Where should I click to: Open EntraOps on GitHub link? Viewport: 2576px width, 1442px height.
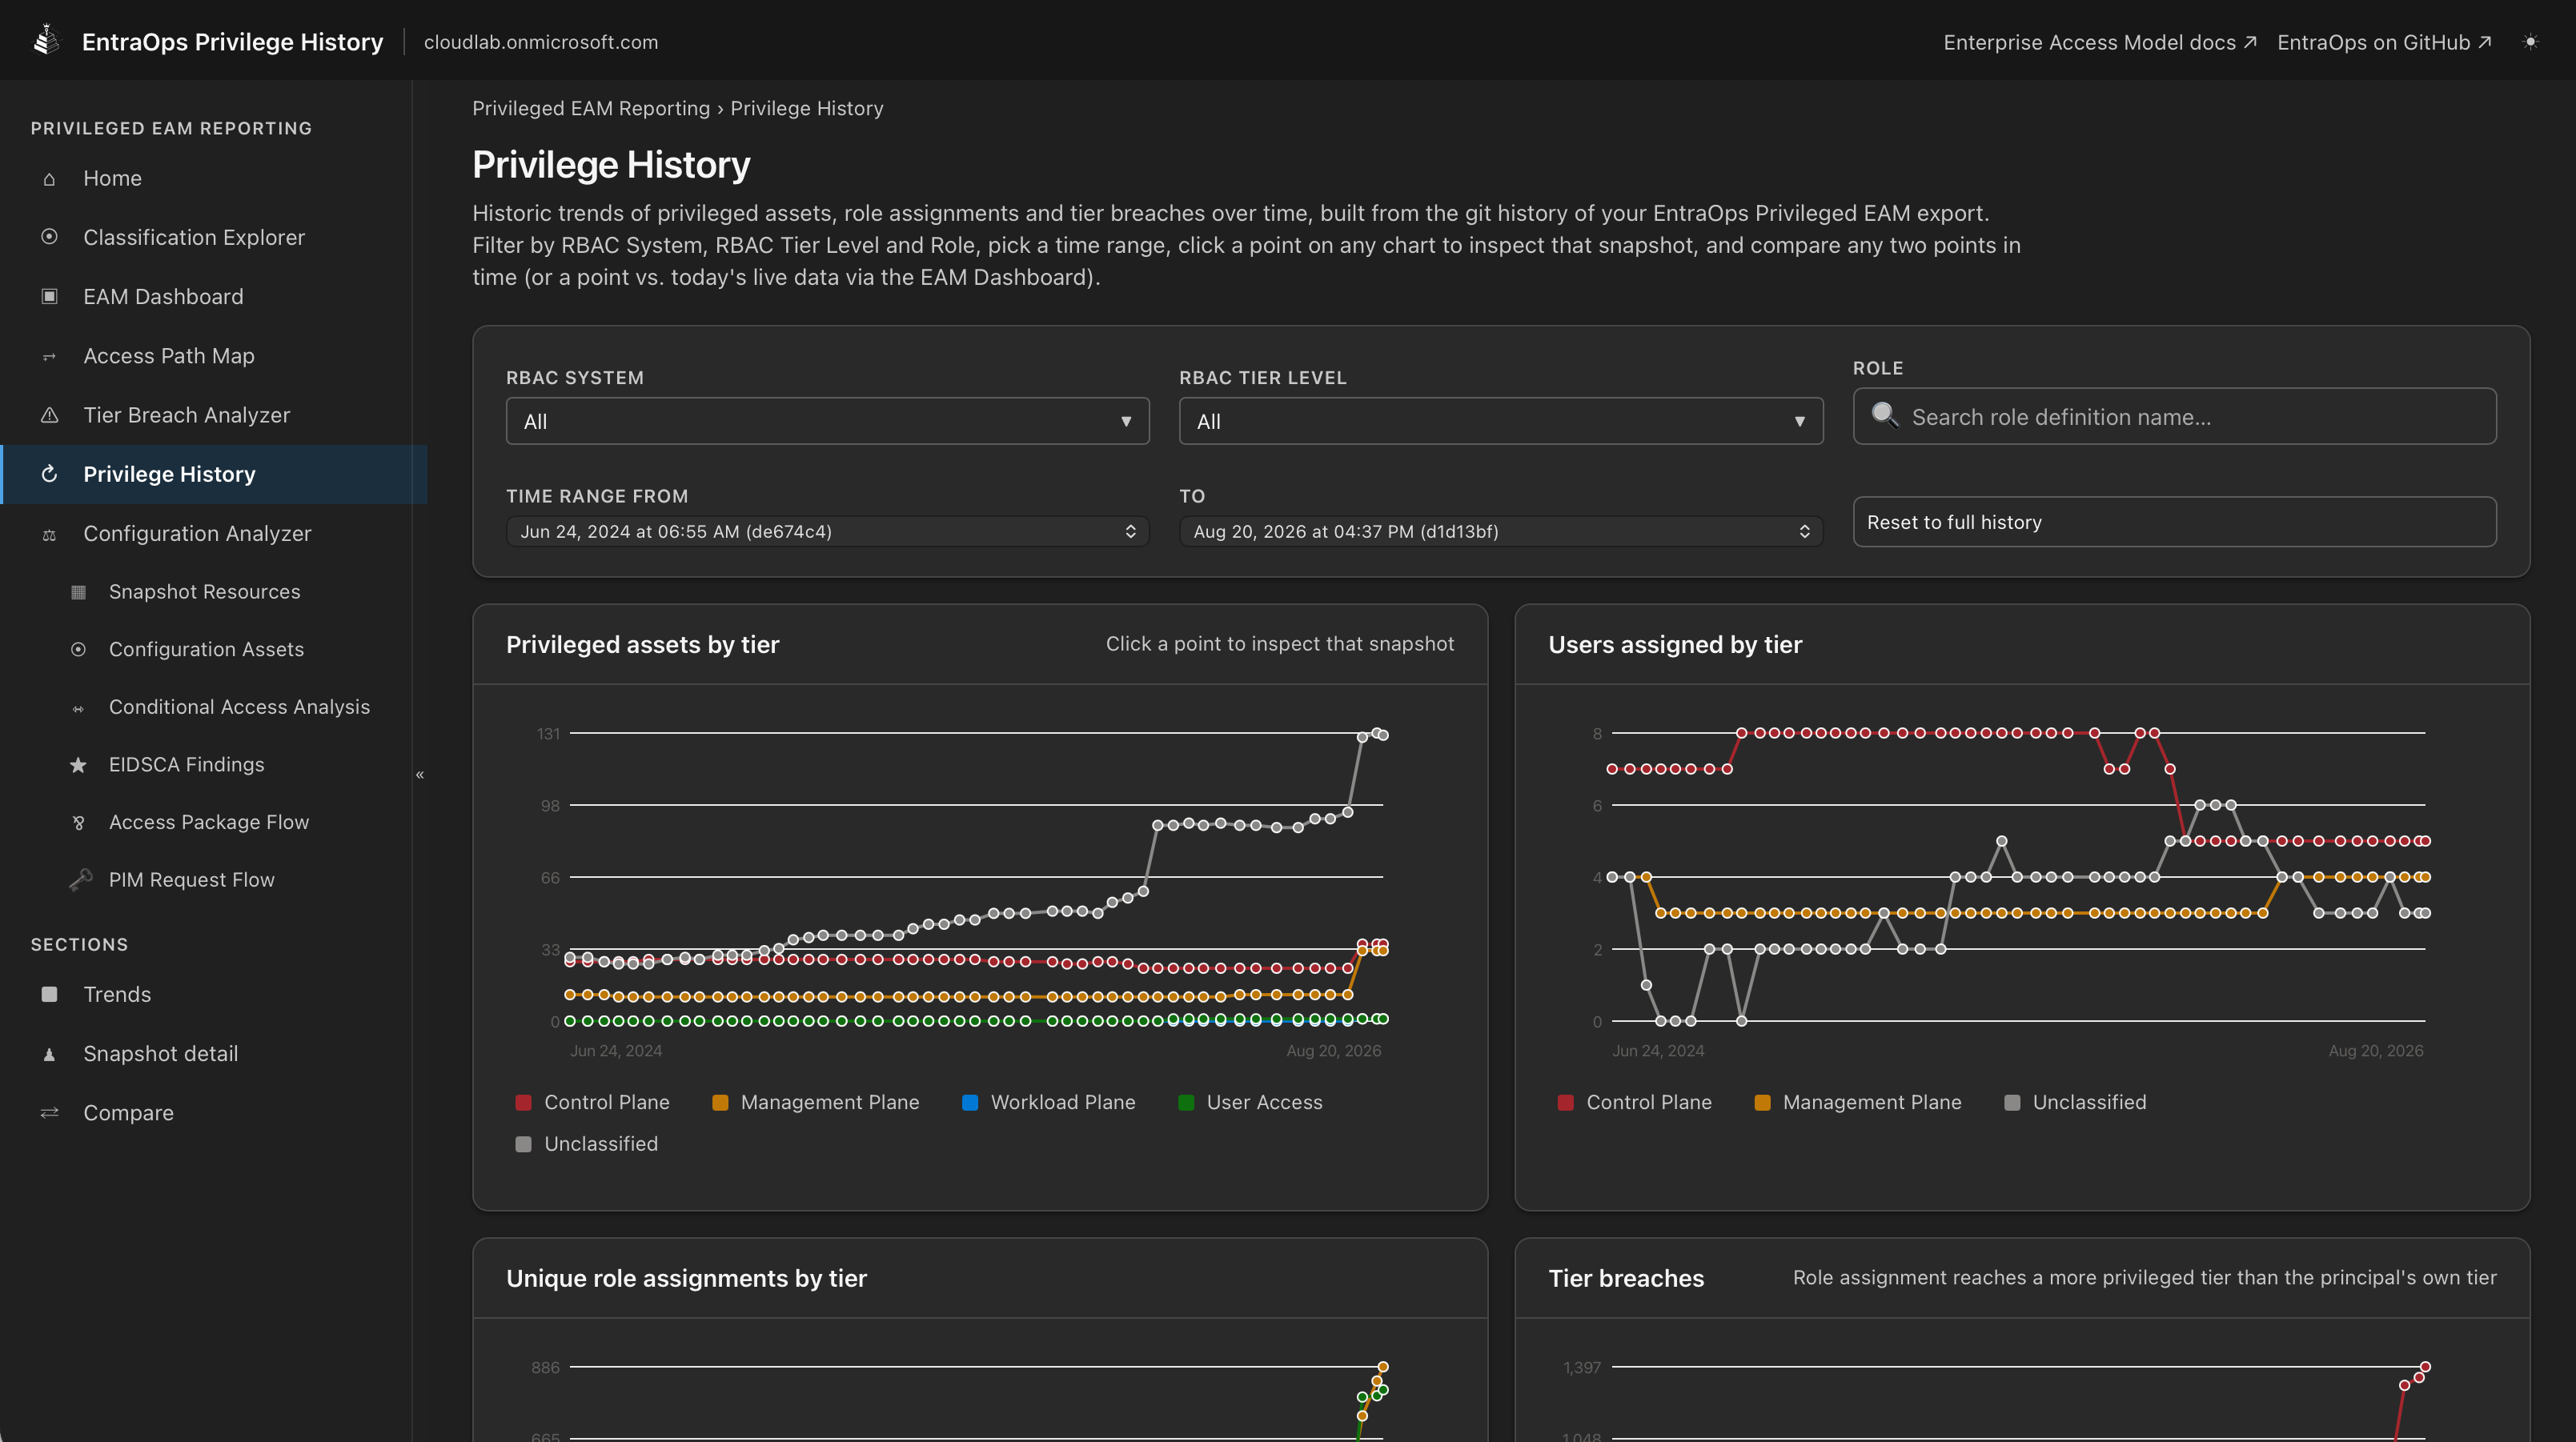point(2384,42)
